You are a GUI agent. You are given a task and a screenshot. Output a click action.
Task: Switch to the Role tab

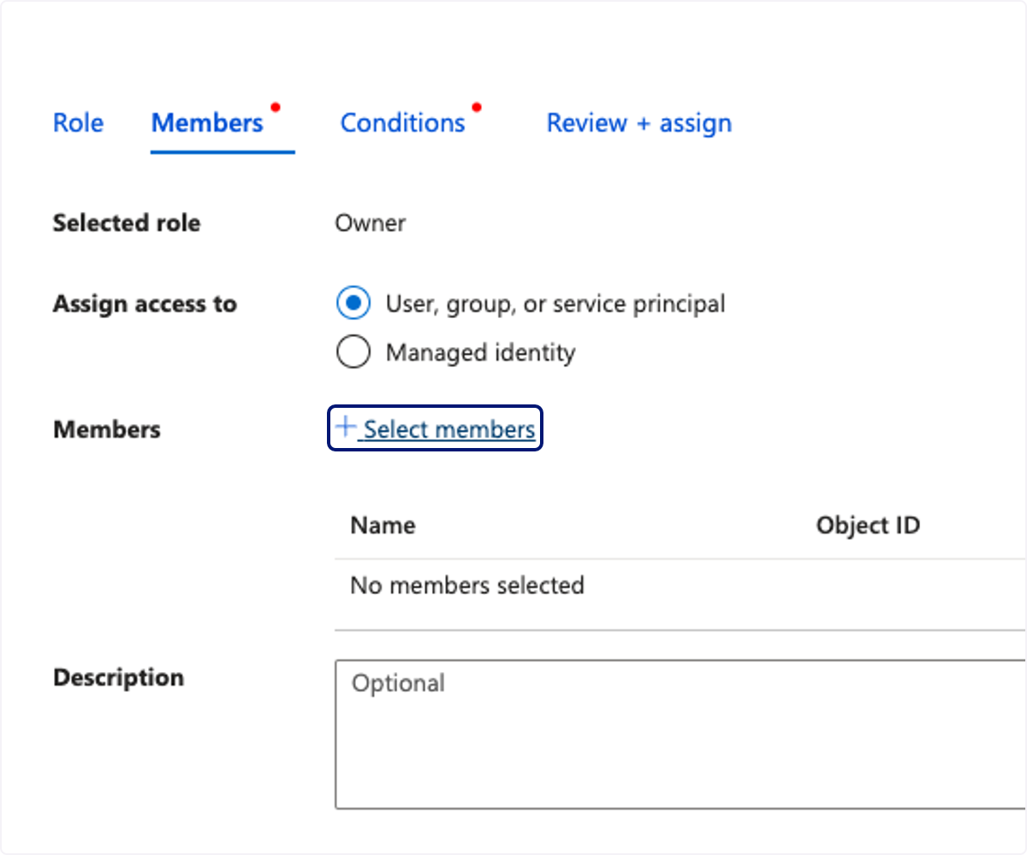(x=78, y=123)
